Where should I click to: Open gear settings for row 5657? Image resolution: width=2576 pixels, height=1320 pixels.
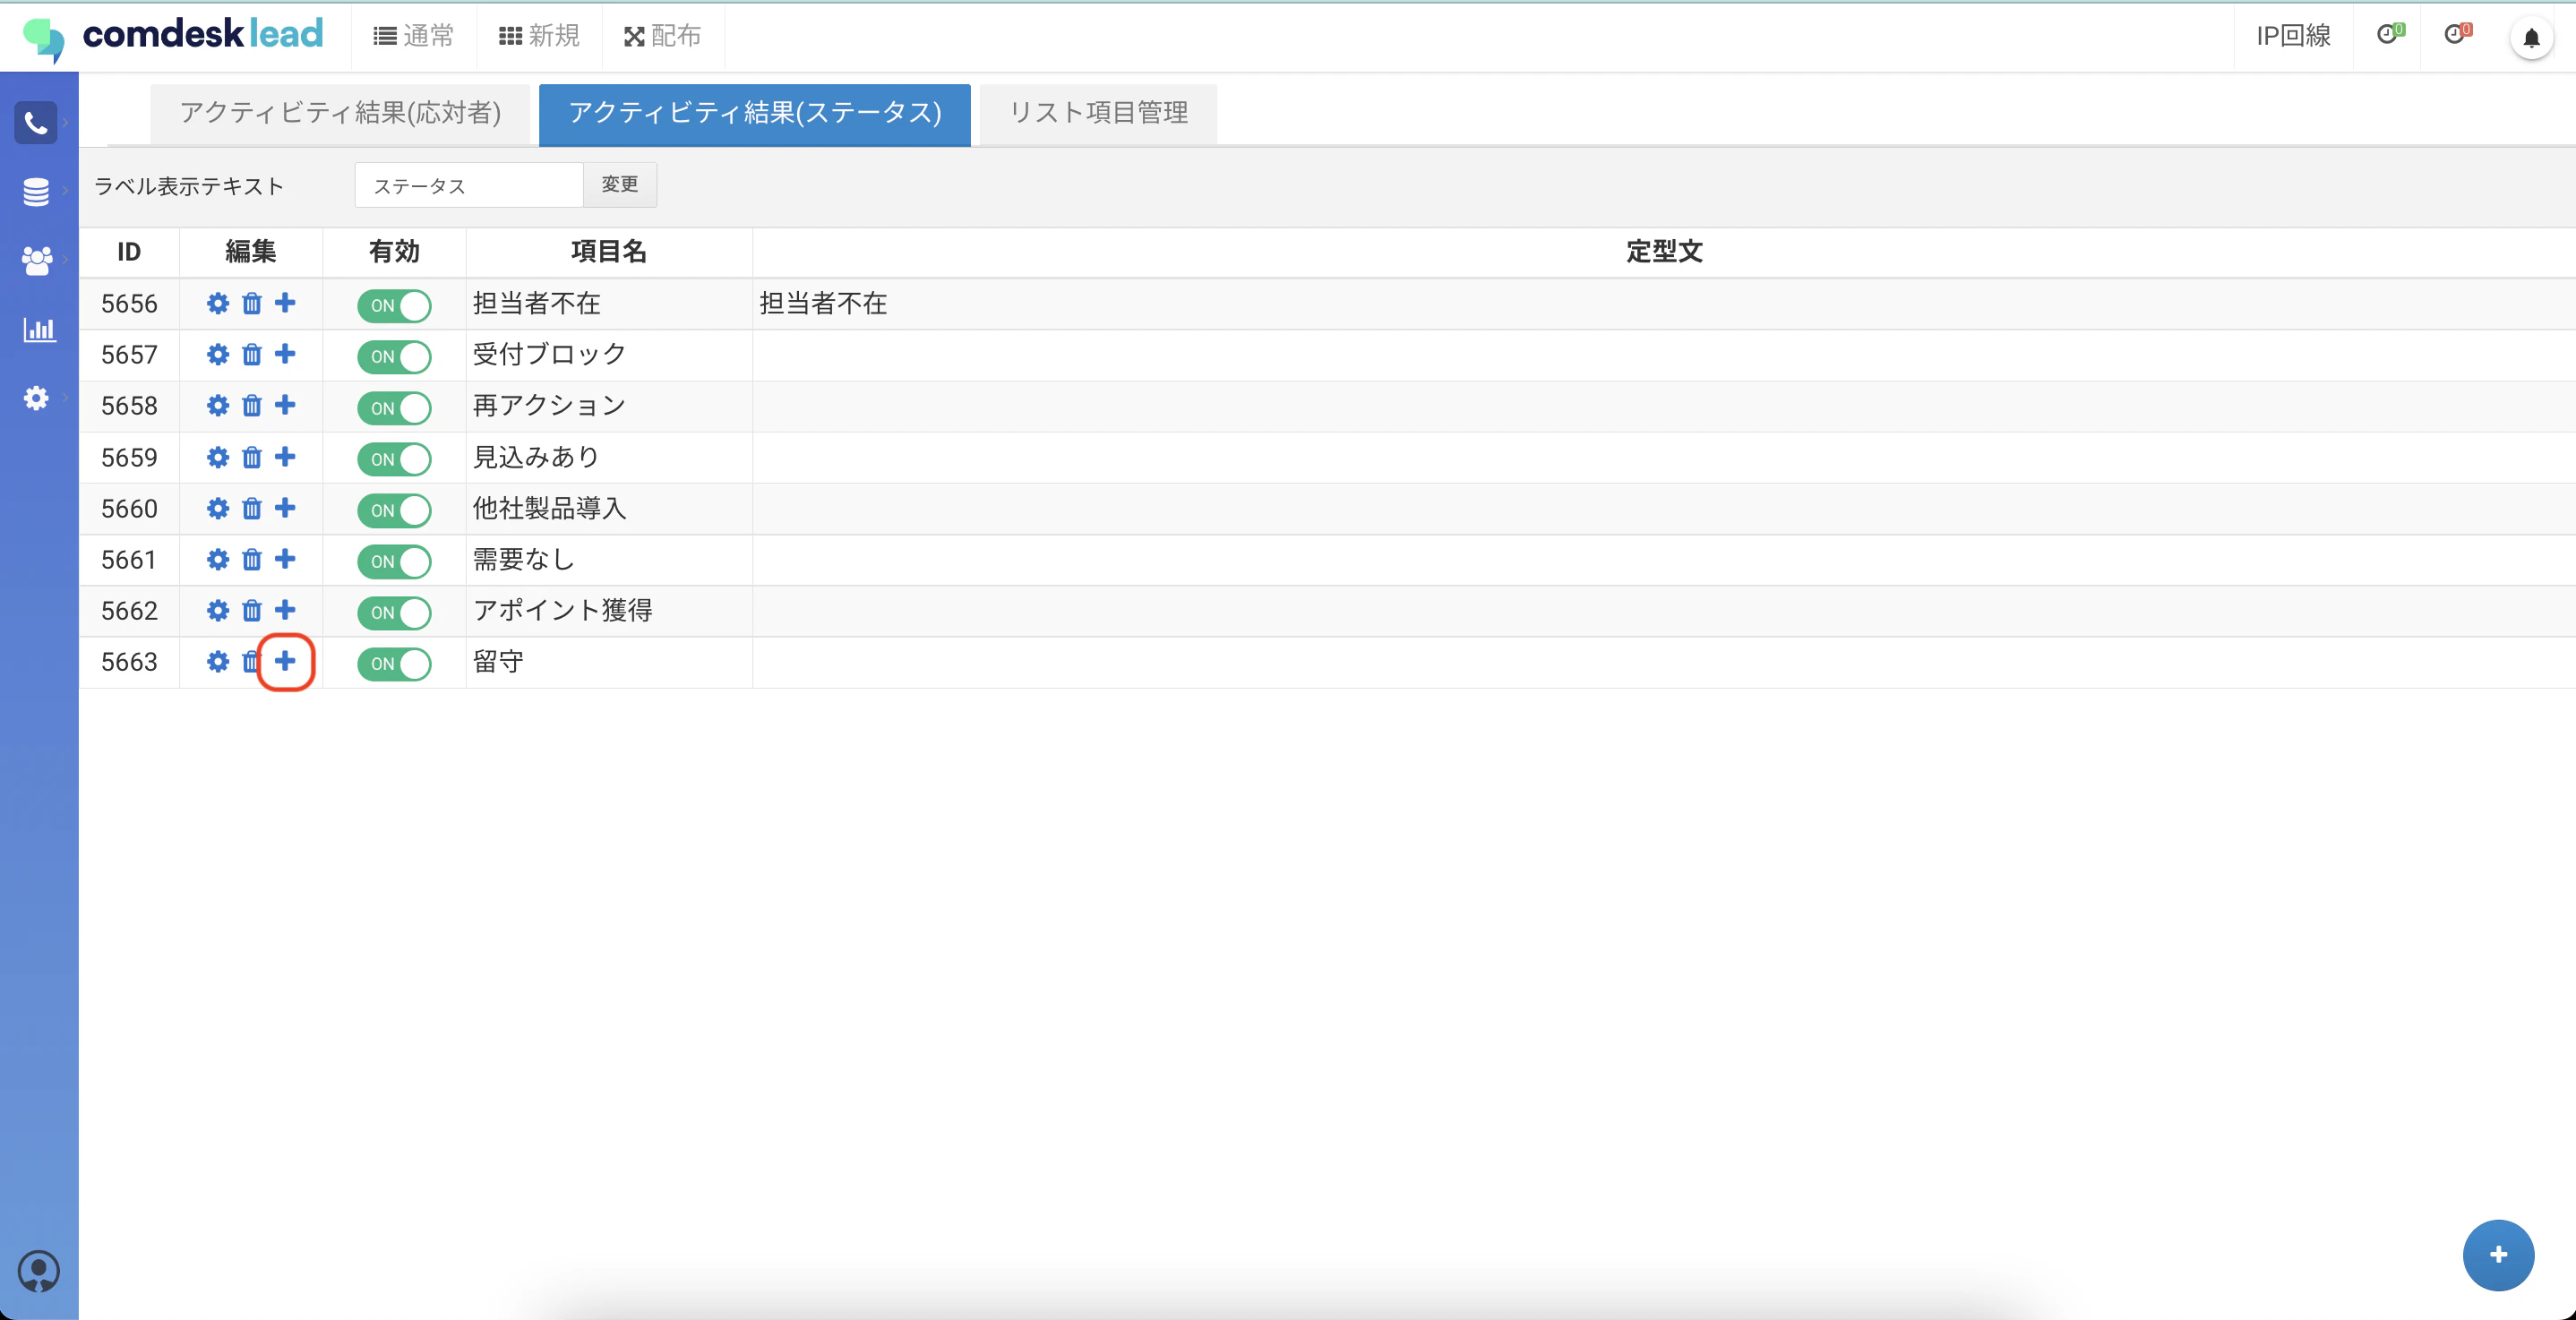coord(218,354)
